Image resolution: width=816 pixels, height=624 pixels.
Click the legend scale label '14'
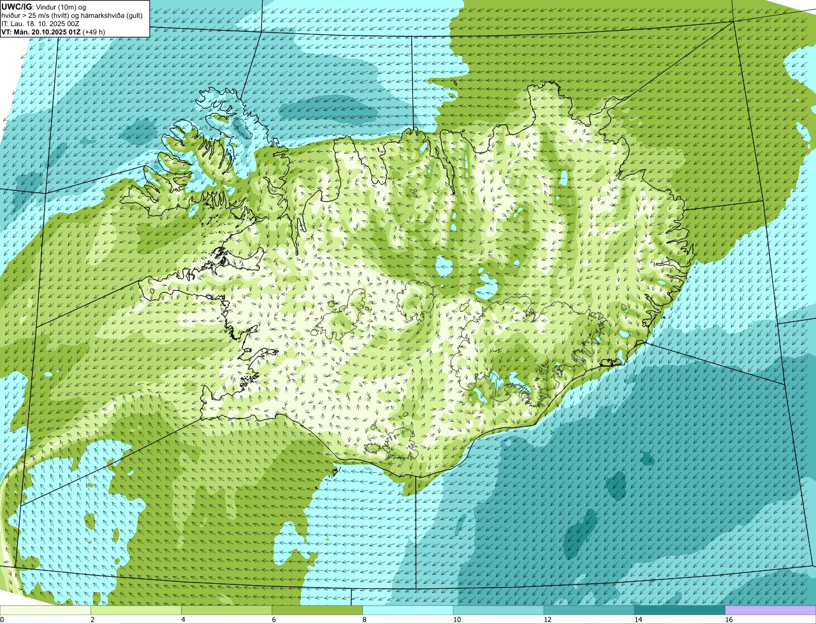click(x=638, y=620)
